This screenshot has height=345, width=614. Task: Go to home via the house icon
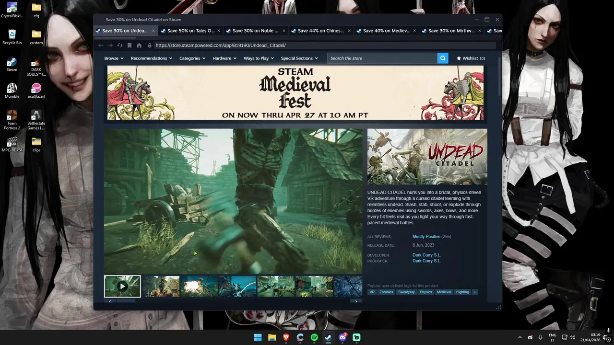coord(139,45)
